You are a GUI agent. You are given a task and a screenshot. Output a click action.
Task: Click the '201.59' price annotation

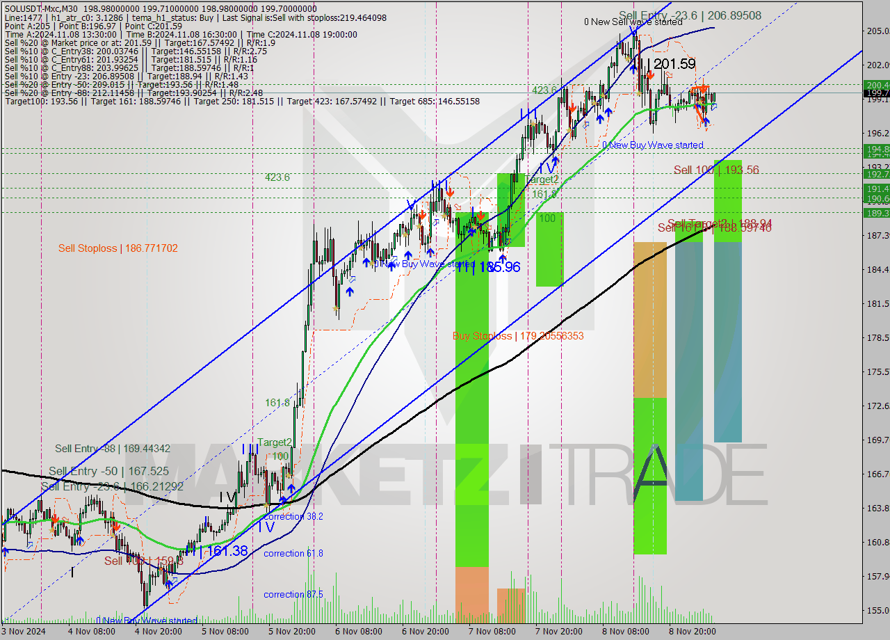[x=674, y=64]
